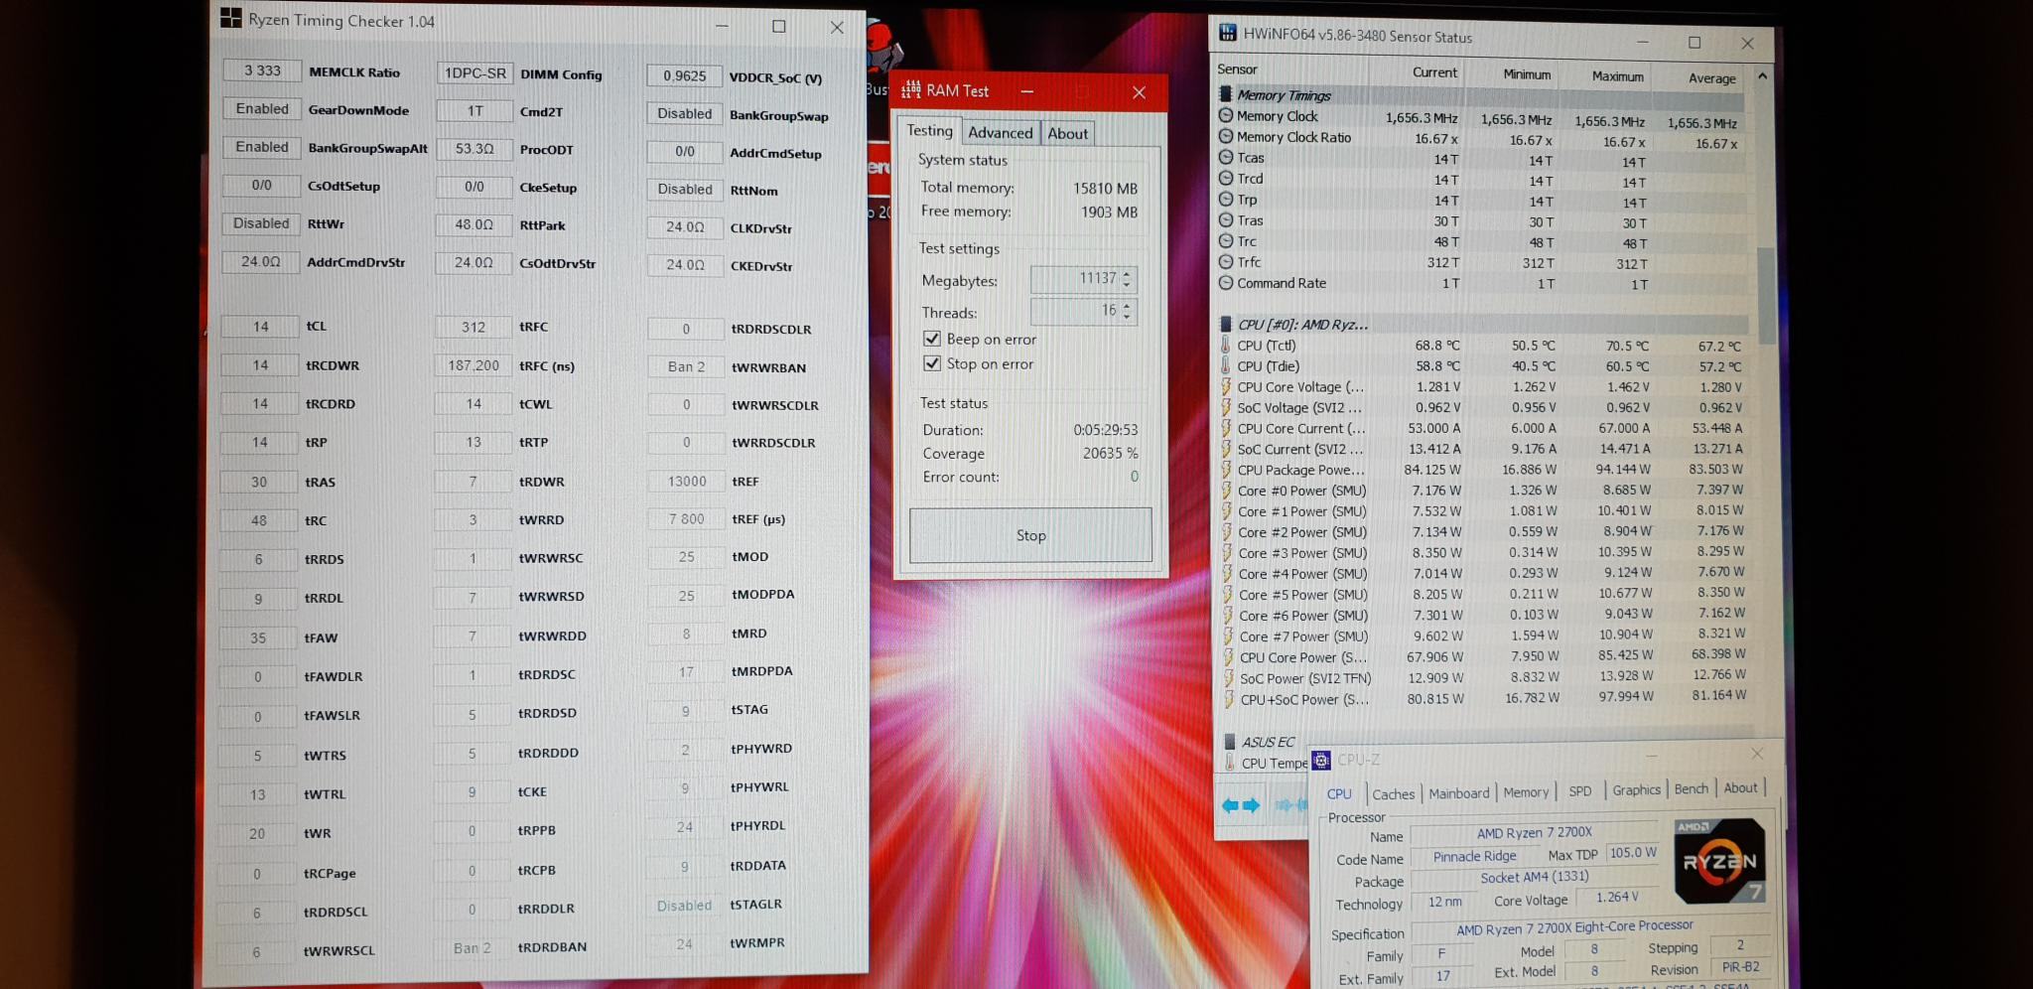Click the Memory Timings group icon in HWiNFO64
The image size is (2033, 989).
(1226, 94)
